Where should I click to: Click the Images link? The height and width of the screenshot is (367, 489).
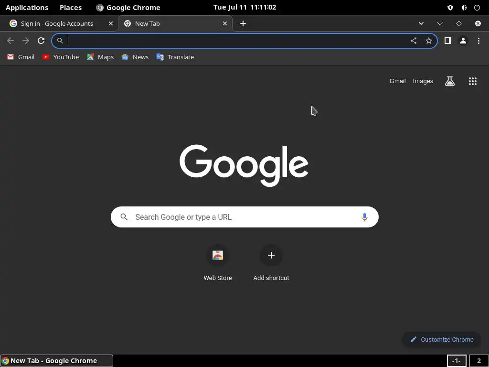(423, 81)
